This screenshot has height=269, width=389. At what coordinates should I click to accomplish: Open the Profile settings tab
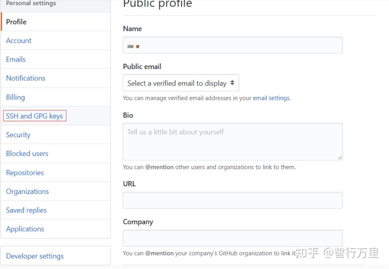pos(16,22)
